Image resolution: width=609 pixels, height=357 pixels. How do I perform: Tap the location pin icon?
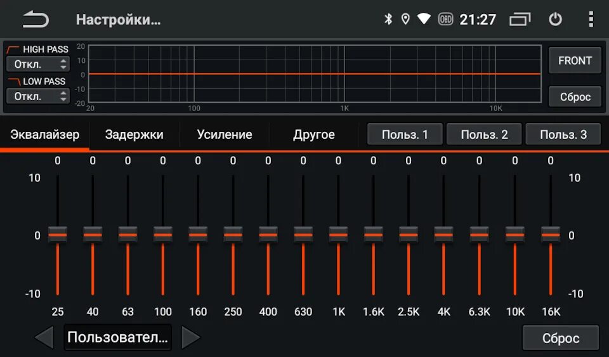(x=405, y=19)
